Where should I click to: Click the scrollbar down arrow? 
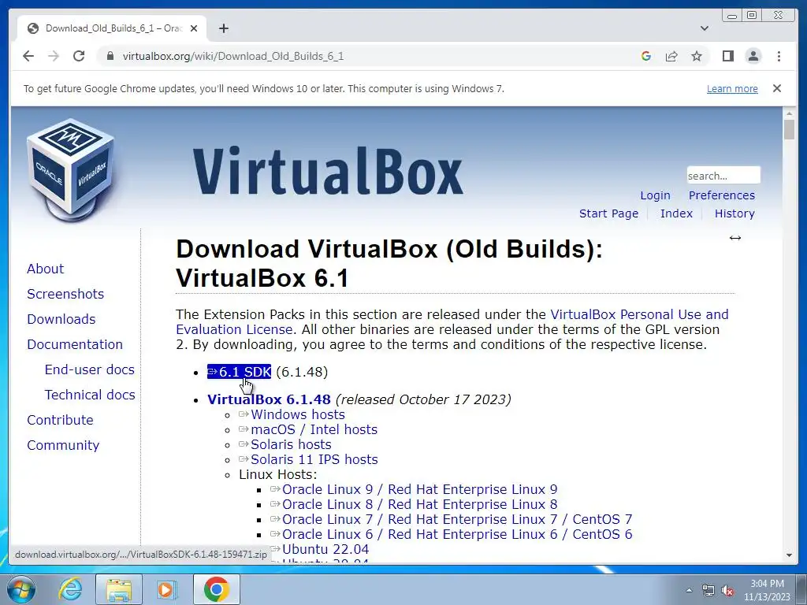789,555
